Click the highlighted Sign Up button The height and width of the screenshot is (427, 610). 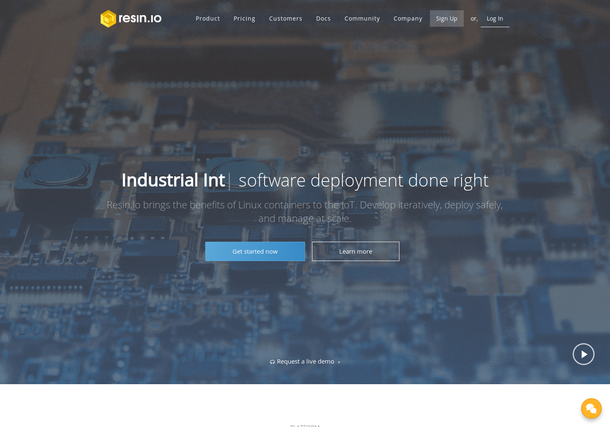(x=447, y=19)
